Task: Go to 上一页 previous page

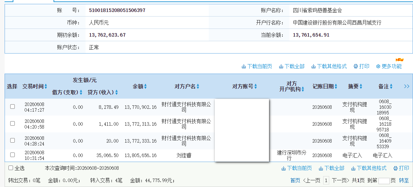Action: (x=312, y=180)
